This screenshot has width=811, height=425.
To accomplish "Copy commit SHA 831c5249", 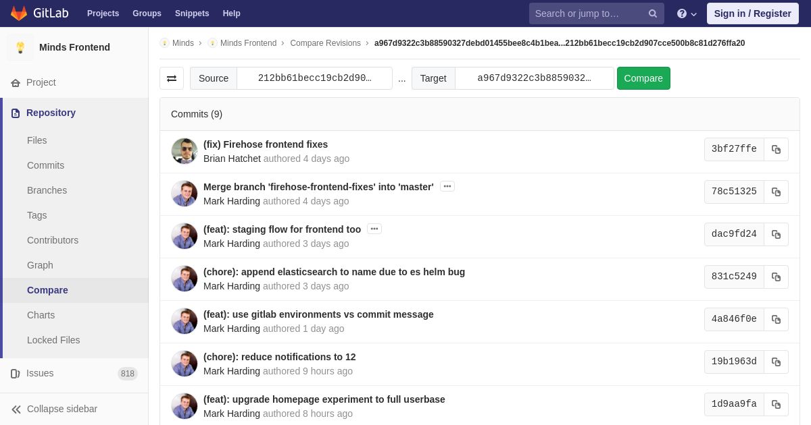I will 776,277.
